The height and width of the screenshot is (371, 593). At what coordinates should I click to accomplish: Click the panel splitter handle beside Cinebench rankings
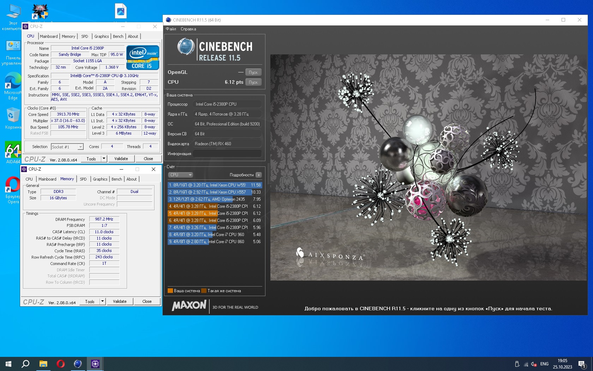(x=268, y=174)
